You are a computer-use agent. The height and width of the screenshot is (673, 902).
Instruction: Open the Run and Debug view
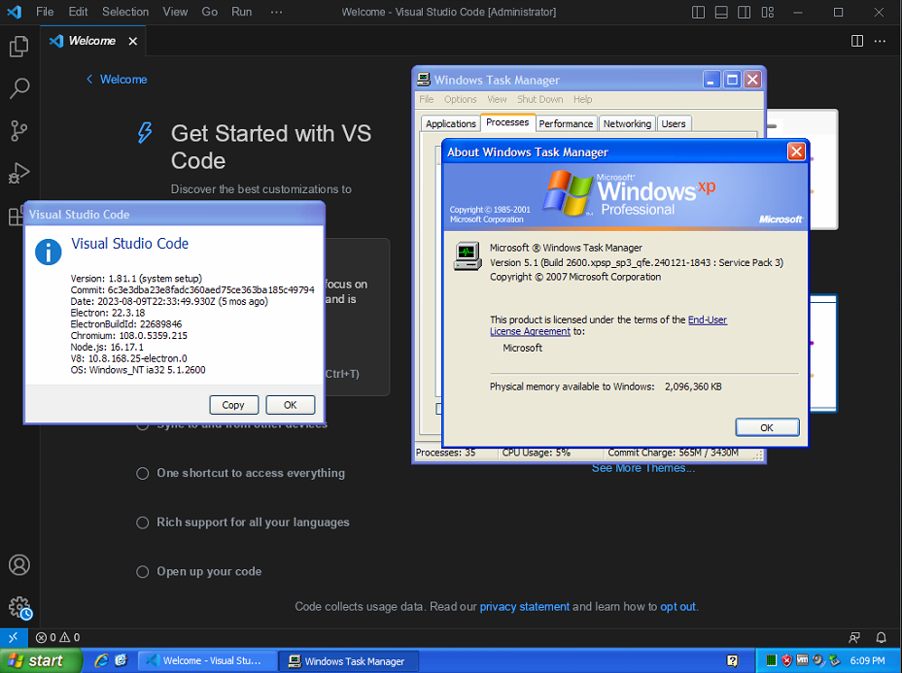click(18, 174)
